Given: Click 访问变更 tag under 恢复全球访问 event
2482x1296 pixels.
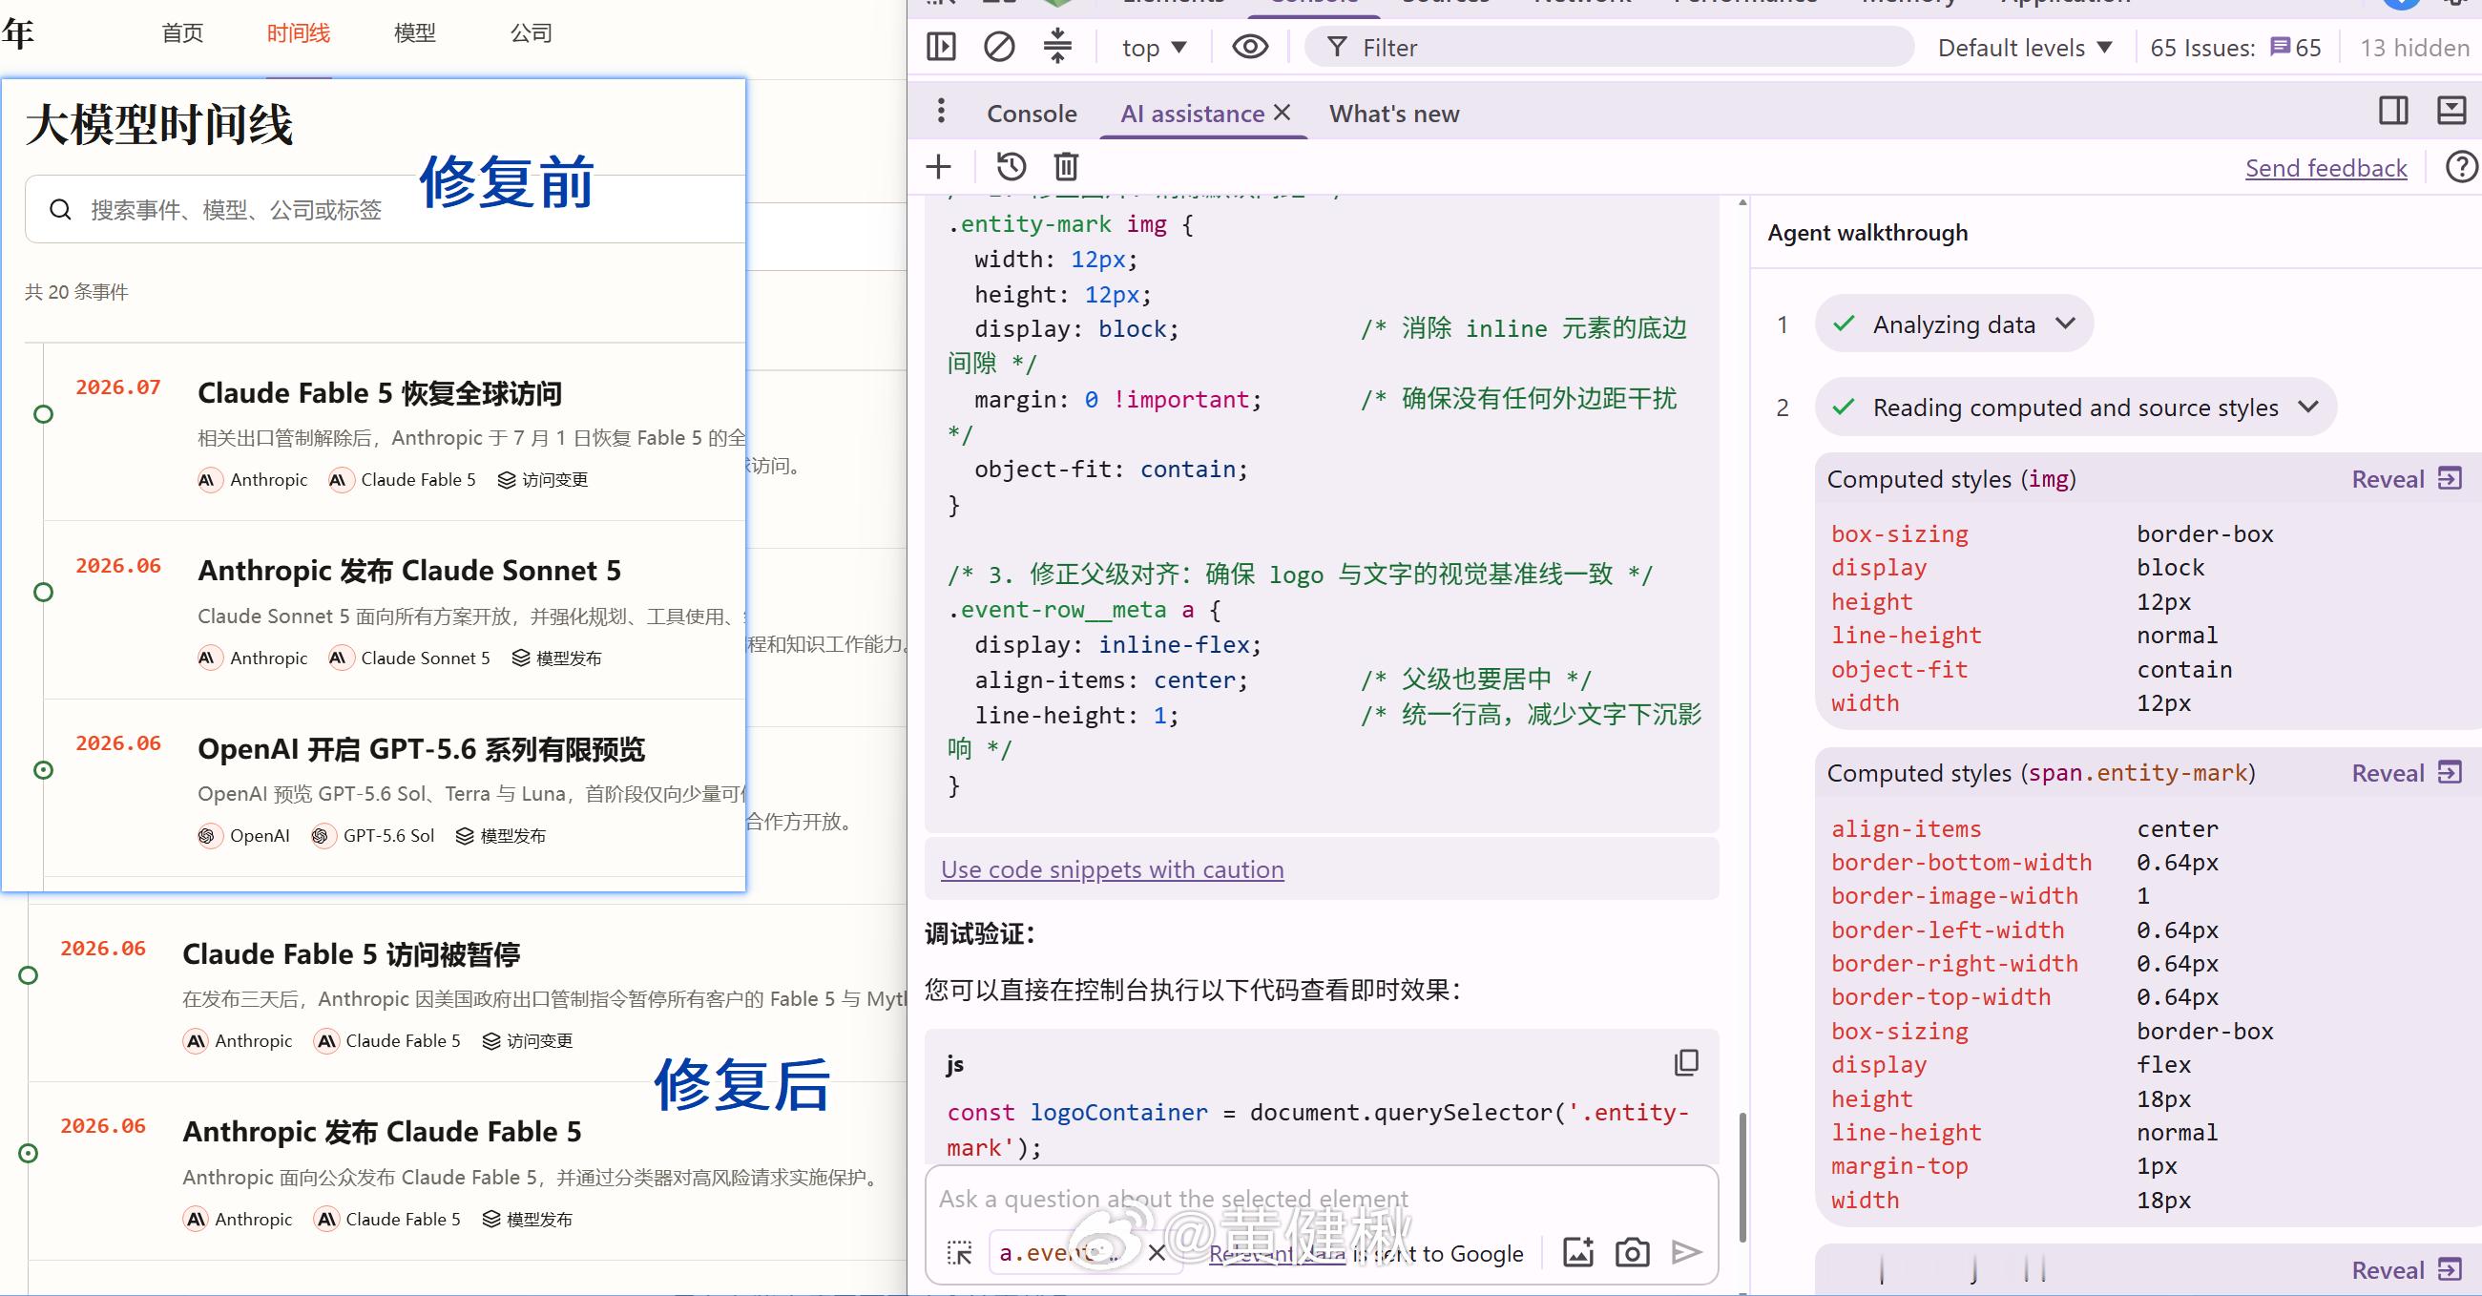Looking at the screenshot, I should coord(542,480).
